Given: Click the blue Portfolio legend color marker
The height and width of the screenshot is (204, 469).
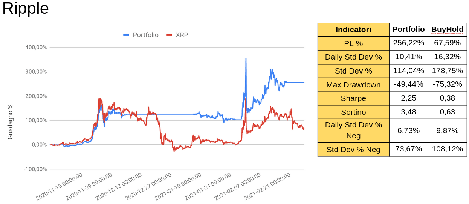Looking at the screenshot, I should [x=126, y=35].
